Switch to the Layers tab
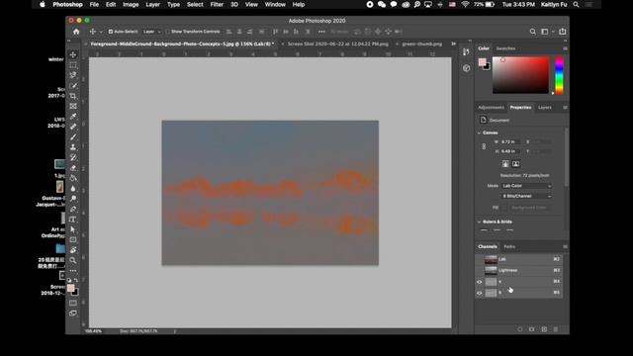The width and height of the screenshot is (633, 356). tap(545, 108)
